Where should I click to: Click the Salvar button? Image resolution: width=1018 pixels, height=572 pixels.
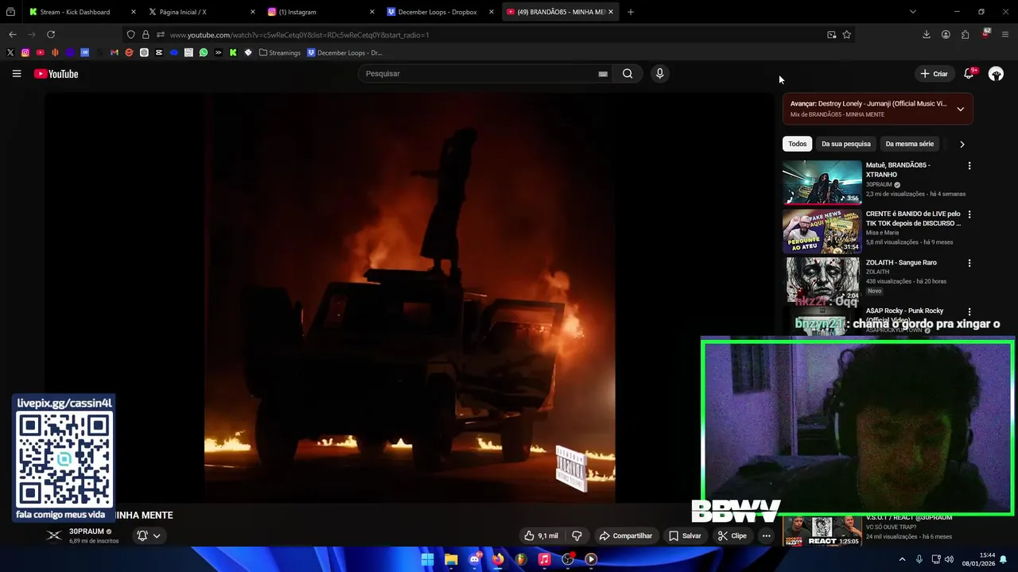(x=685, y=536)
